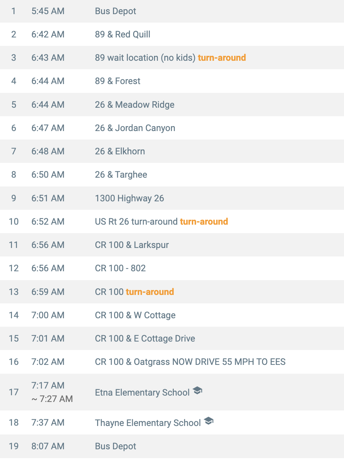344x462 pixels.
Task: Click turn-around tag next to US Rt 26
Action: pyautogui.click(x=204, y=221)
